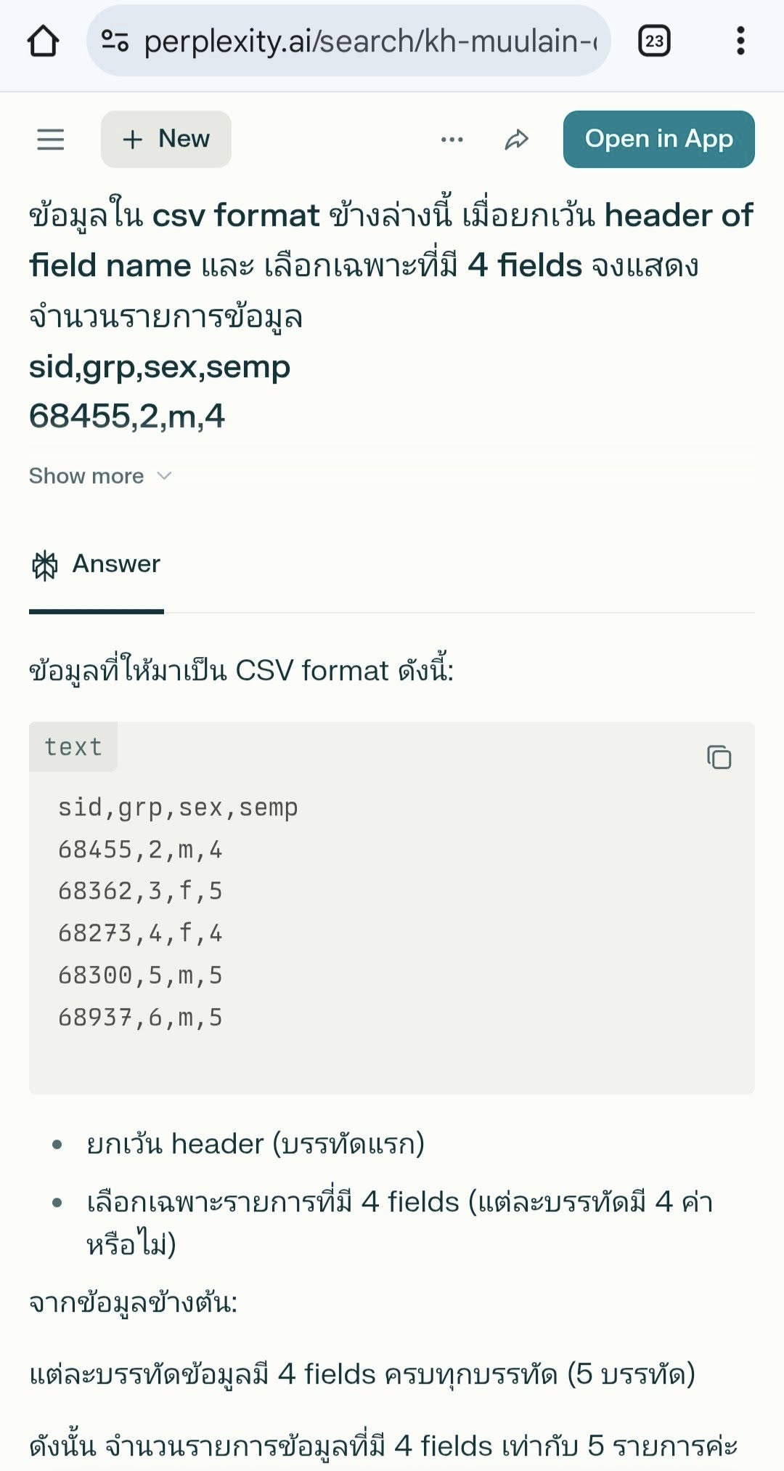
Task: Tap the browser home icon
Action: 43,41
